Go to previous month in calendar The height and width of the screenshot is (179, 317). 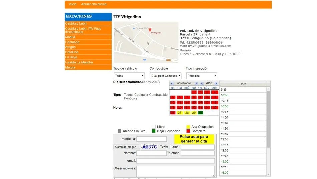(x=172, y=83)
